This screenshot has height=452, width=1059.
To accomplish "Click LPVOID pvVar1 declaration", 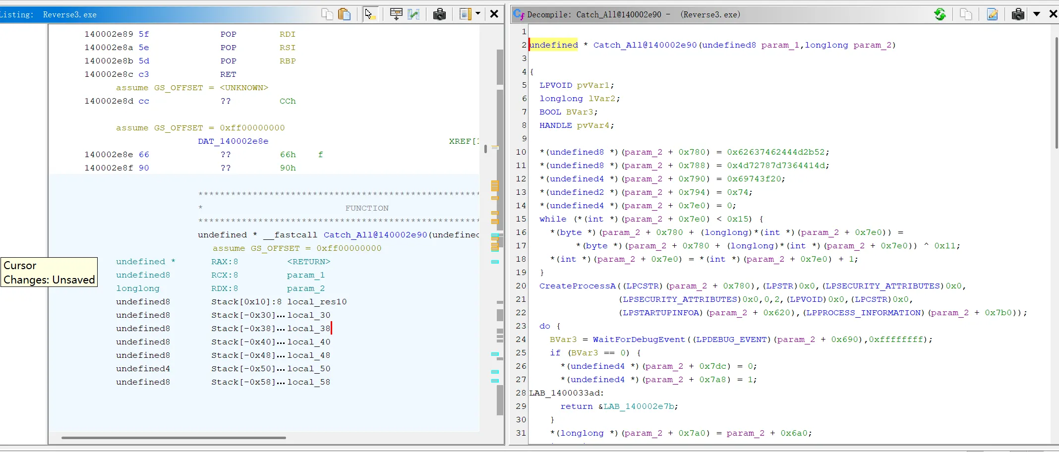I will (x=576, y=85).
